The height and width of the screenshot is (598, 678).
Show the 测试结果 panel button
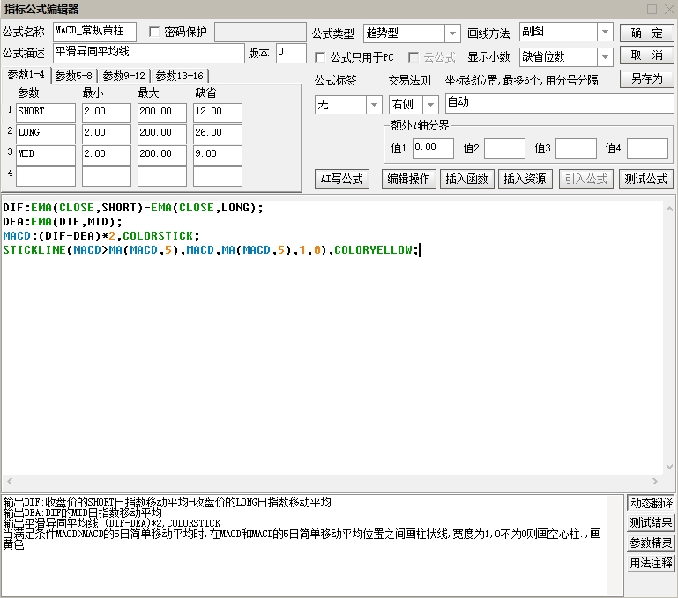(652, 523)
